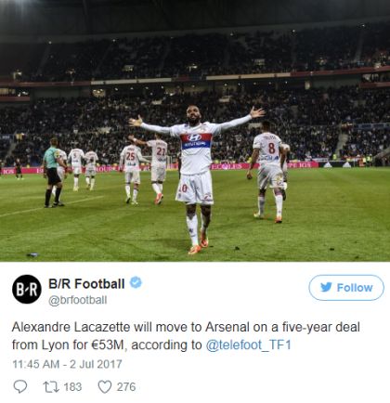Screen dimensions: 390x403
Task: Click the blue verified badge
Action: point(136,282)
